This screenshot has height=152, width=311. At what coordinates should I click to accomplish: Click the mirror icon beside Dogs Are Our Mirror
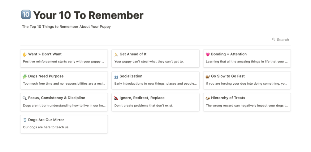pyautogui.click(x=25, y=120)
